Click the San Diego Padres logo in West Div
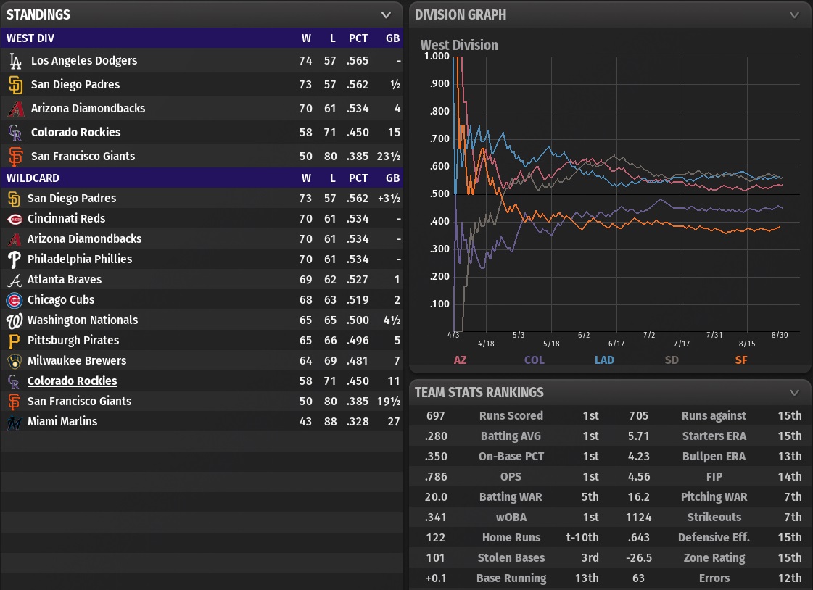The width and height of the screenshot is (813, 590). [15, 85]
